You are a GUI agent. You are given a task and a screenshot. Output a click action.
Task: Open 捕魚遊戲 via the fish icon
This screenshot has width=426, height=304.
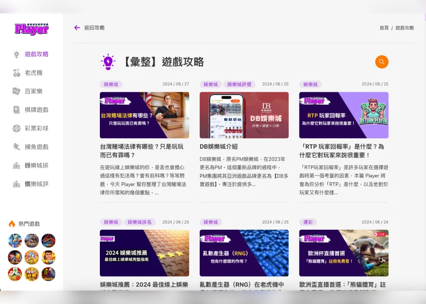17,147
